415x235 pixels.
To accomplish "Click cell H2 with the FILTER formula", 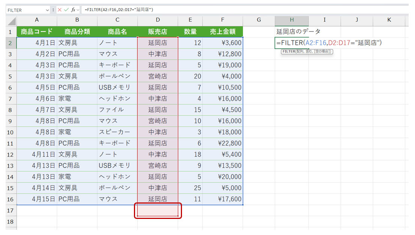I will [292, 43].
